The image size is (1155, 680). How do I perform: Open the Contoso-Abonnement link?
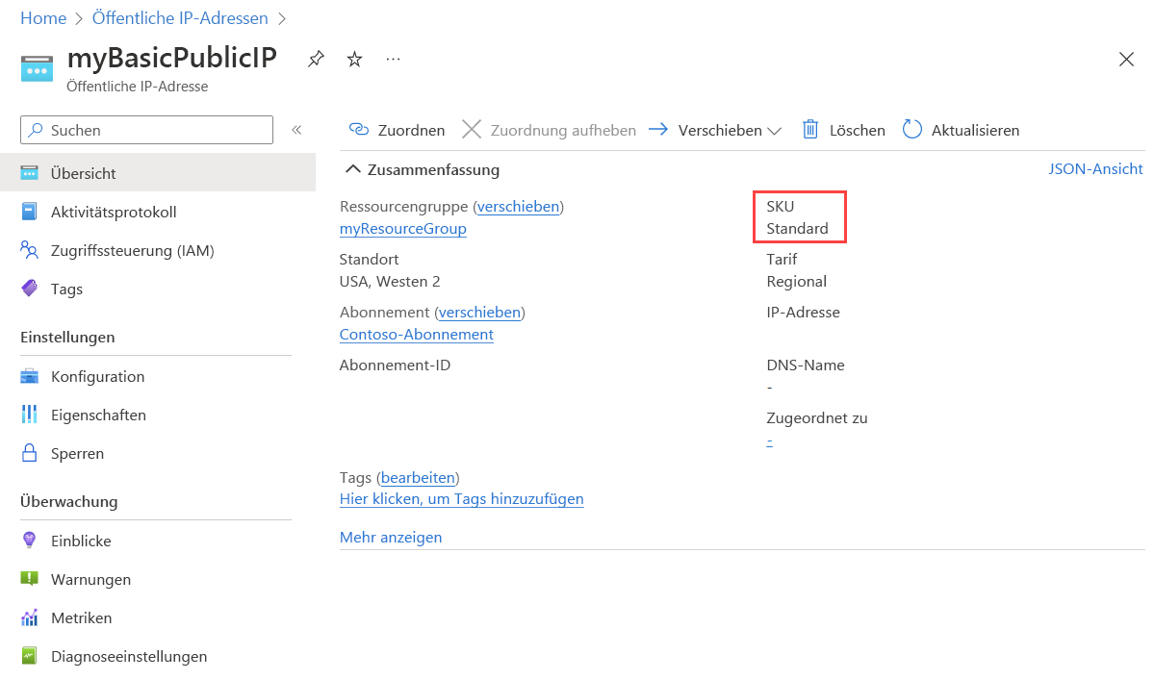pos(417,335)
